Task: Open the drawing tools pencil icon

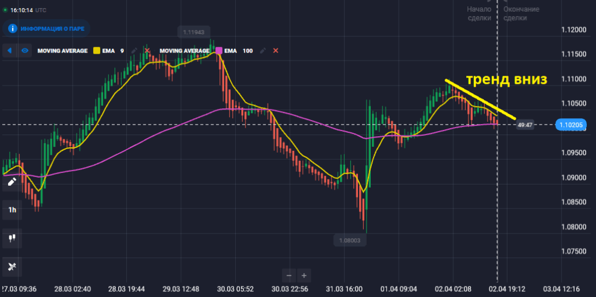Action: pos(12,182)
